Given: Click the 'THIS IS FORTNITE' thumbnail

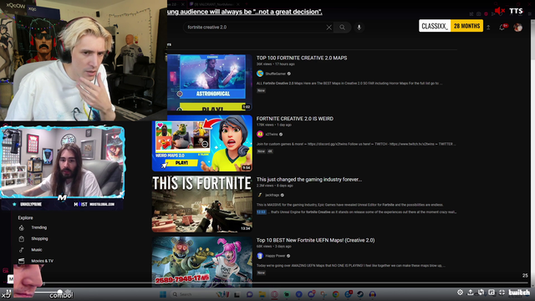Looking at the screenshot, I should (x=202, y=204).
